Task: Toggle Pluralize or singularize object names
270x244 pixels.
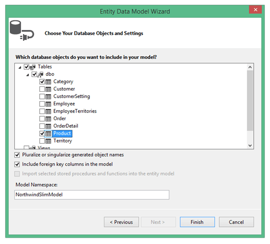Action: pos(18,155)
